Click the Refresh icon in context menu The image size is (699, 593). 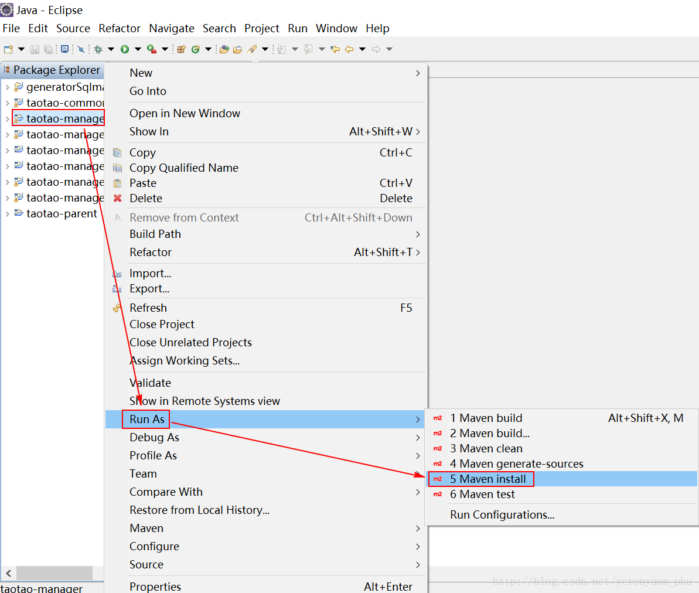117,308
